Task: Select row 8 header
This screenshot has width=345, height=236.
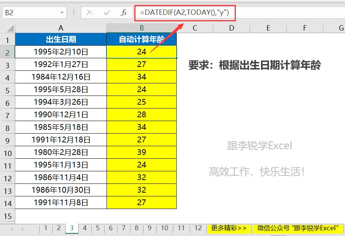Action: 7,128
